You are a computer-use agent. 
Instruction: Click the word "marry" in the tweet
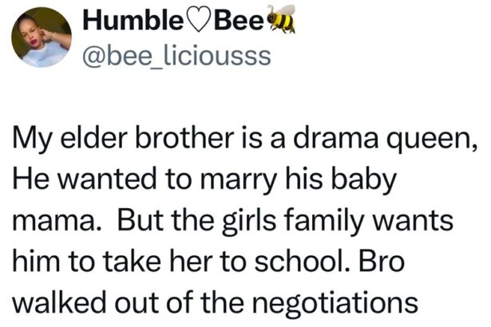click(238, 182)
